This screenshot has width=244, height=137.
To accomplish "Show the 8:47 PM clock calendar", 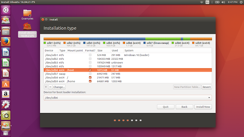I will coord(233,2).
